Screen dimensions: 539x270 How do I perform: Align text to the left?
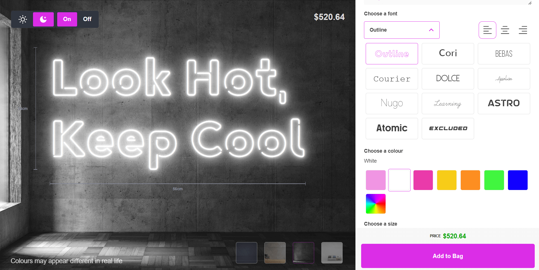tap(487, 30)
